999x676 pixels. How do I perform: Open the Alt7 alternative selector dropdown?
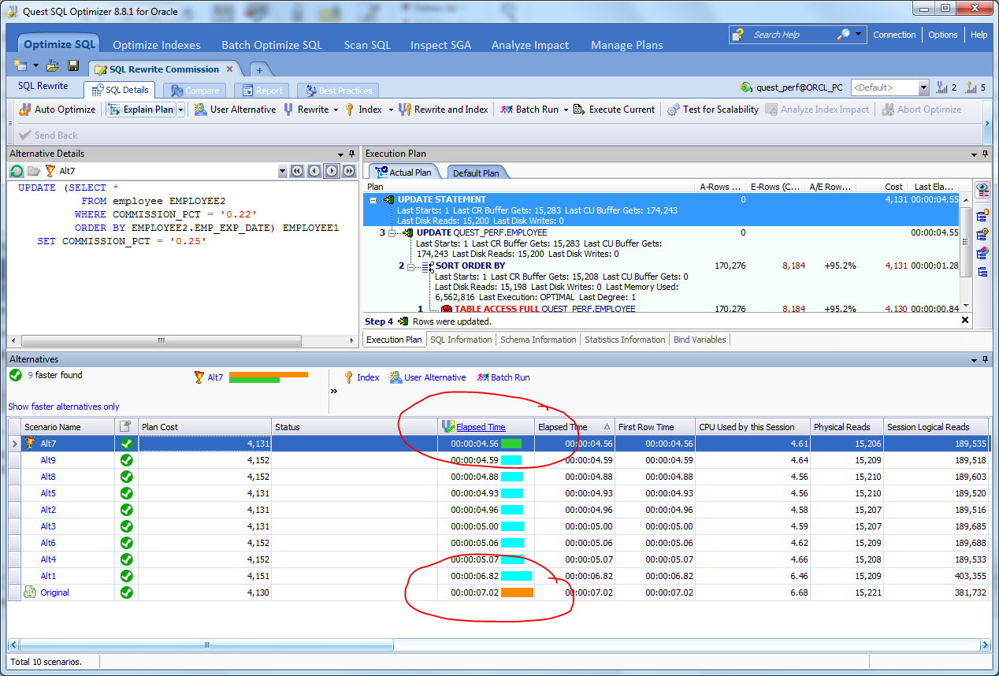point(283,171)
